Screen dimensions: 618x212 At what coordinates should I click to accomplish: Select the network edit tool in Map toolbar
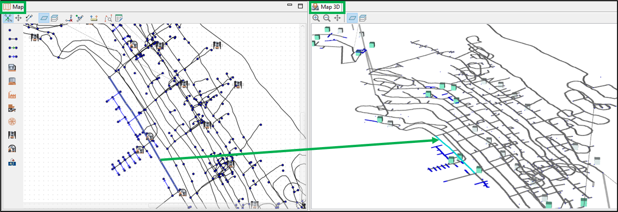(x=8, y=18)
